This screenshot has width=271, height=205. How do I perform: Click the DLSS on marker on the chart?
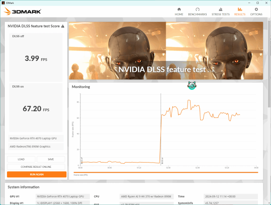coord(162,160)
